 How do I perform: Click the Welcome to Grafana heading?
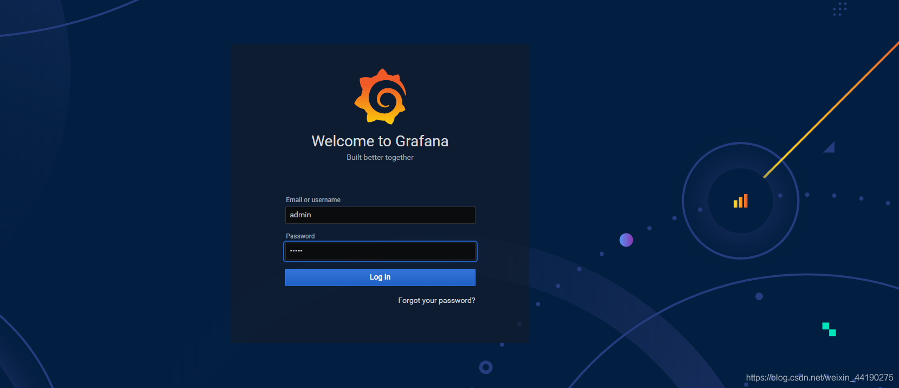tap(380, 141)
